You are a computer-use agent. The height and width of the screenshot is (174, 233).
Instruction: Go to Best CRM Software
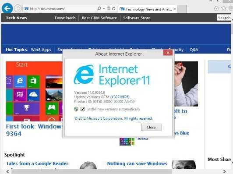[99, 18]
